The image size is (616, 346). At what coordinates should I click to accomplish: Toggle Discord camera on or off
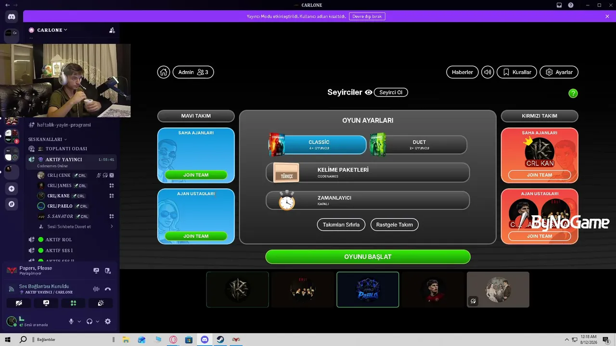pos(19,303)
